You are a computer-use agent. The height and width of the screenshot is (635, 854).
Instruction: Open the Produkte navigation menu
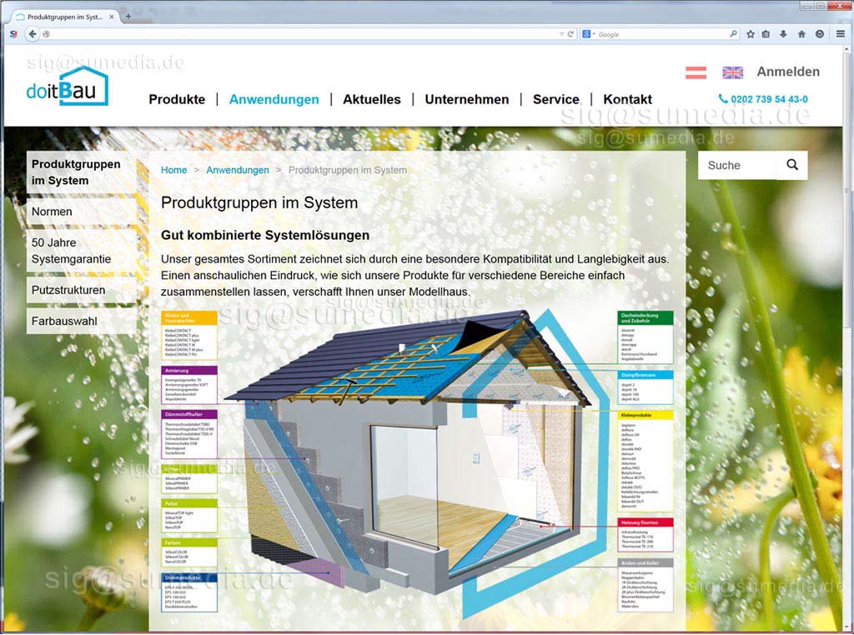point(177,99)
